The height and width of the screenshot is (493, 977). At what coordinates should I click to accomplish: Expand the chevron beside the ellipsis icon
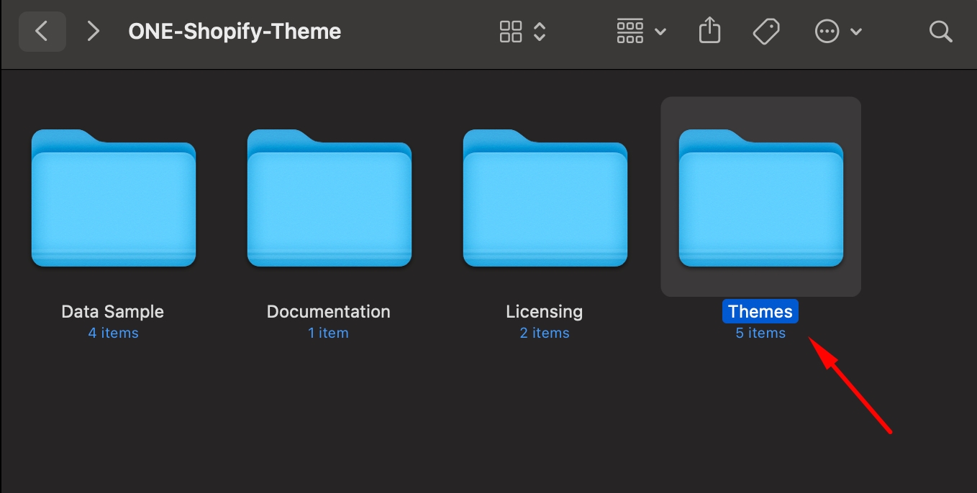pyautogui.click(x=856, y=32)
